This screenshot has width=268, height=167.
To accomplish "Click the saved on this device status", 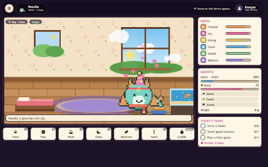I will (x=212, y=8).
